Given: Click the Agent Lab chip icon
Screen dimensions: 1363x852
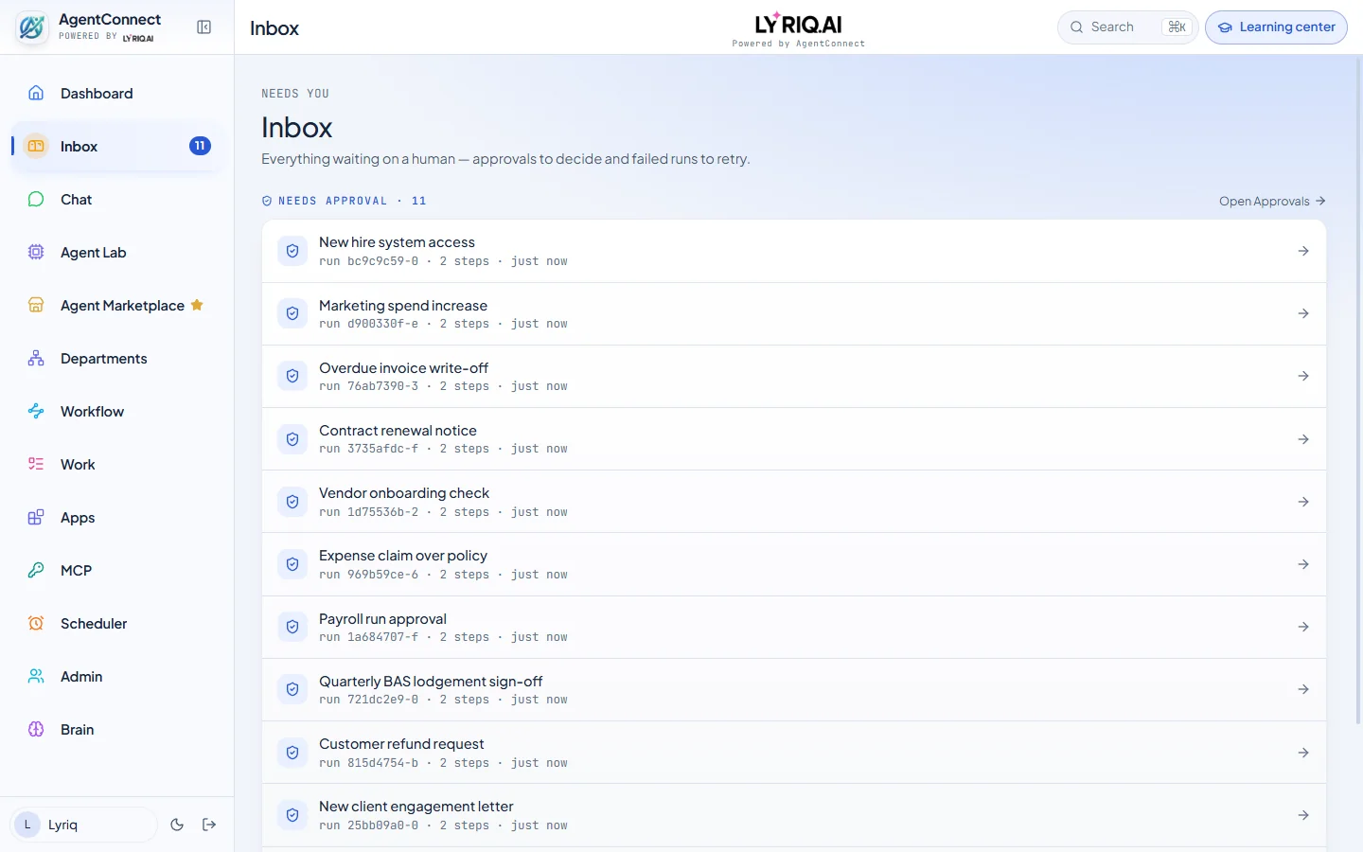Looking at the screenshot, I should point(36,252).
